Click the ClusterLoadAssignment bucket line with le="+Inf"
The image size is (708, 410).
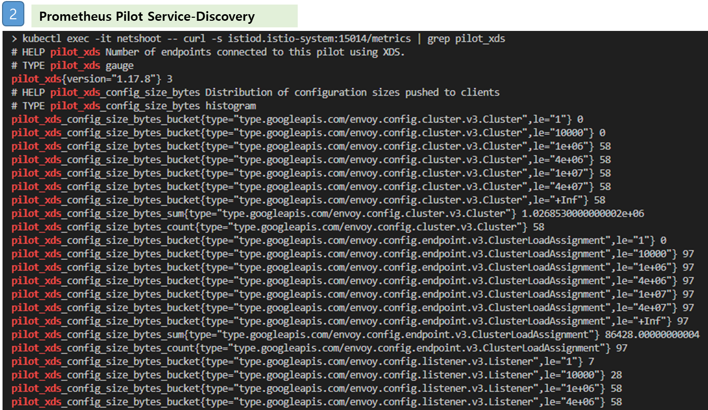point(350,321)
